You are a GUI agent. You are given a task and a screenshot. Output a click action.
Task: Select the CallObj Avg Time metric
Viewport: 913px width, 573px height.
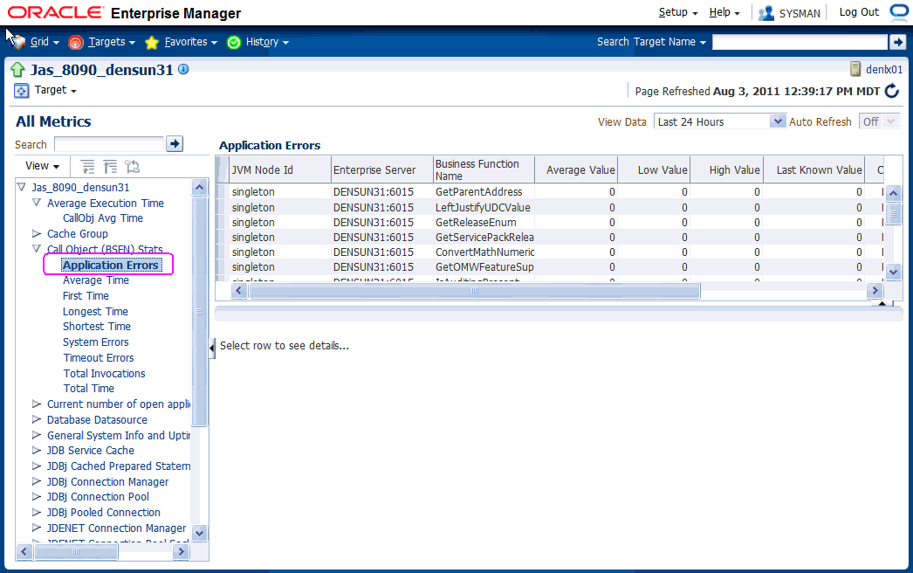102,218
